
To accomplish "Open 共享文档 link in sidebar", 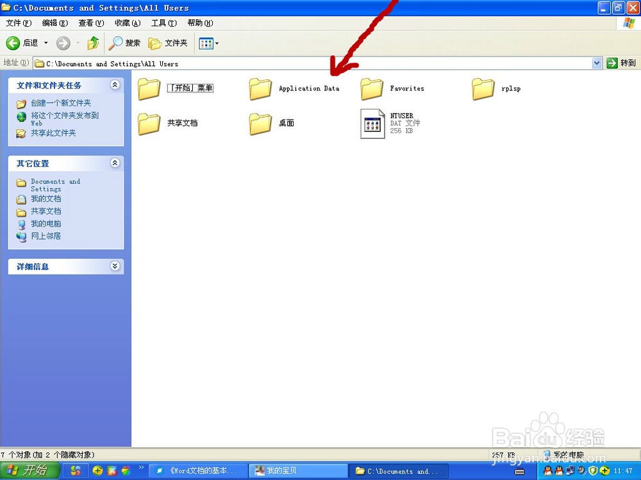I will click(x=46, y=211).
